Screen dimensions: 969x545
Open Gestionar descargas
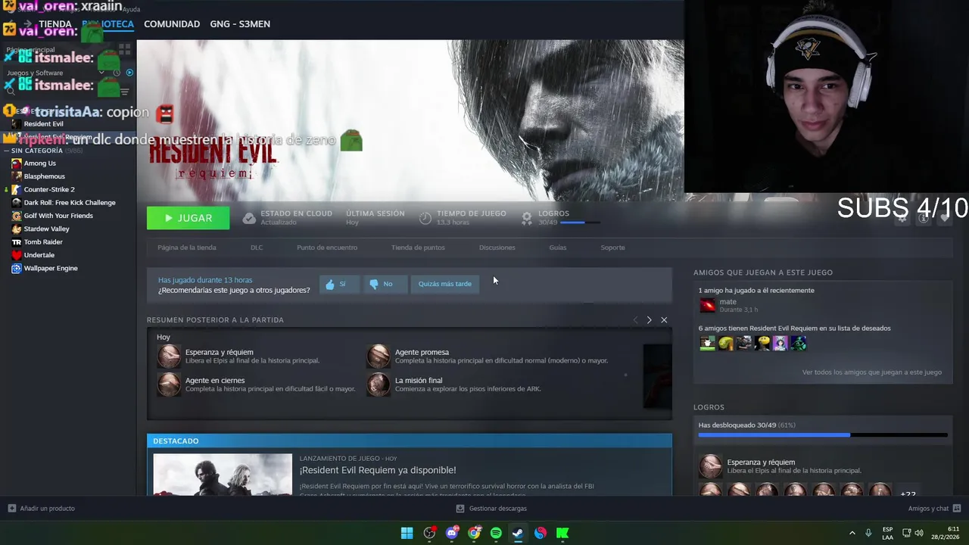tap(491, 509)
